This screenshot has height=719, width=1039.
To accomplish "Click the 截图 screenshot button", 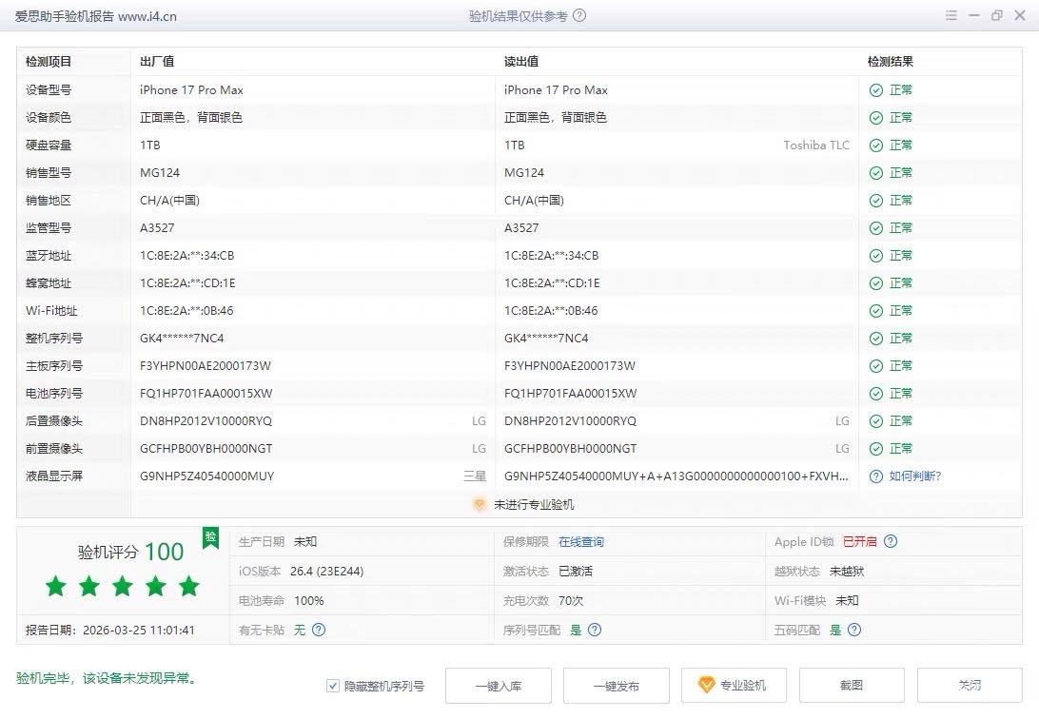I will (x=852, y=685).
